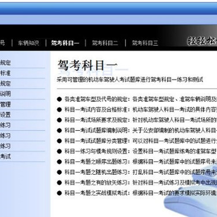The width and height of the screenshot is (217, 217).
Task: Open 各类准驾车型及代号的规定 in the main list
Action: coord(96,99)
